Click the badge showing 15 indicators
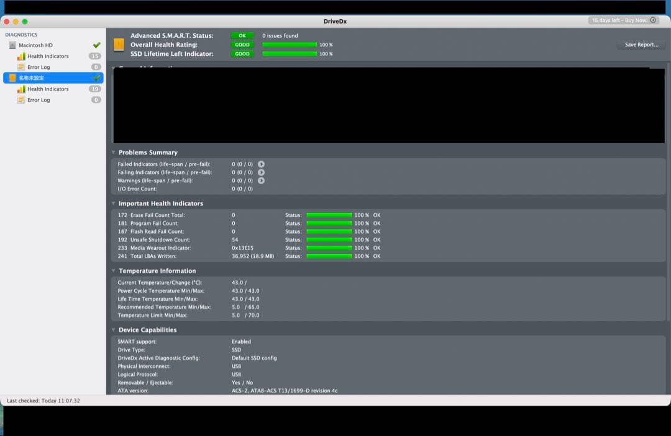Image resolution: width=671 pixels, height=436 pixels. [95, 56]
